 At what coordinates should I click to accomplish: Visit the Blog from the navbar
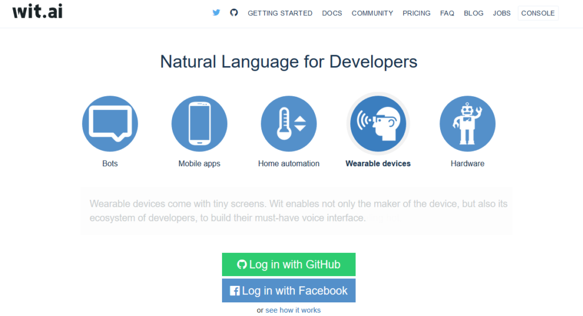coord(474,13)
